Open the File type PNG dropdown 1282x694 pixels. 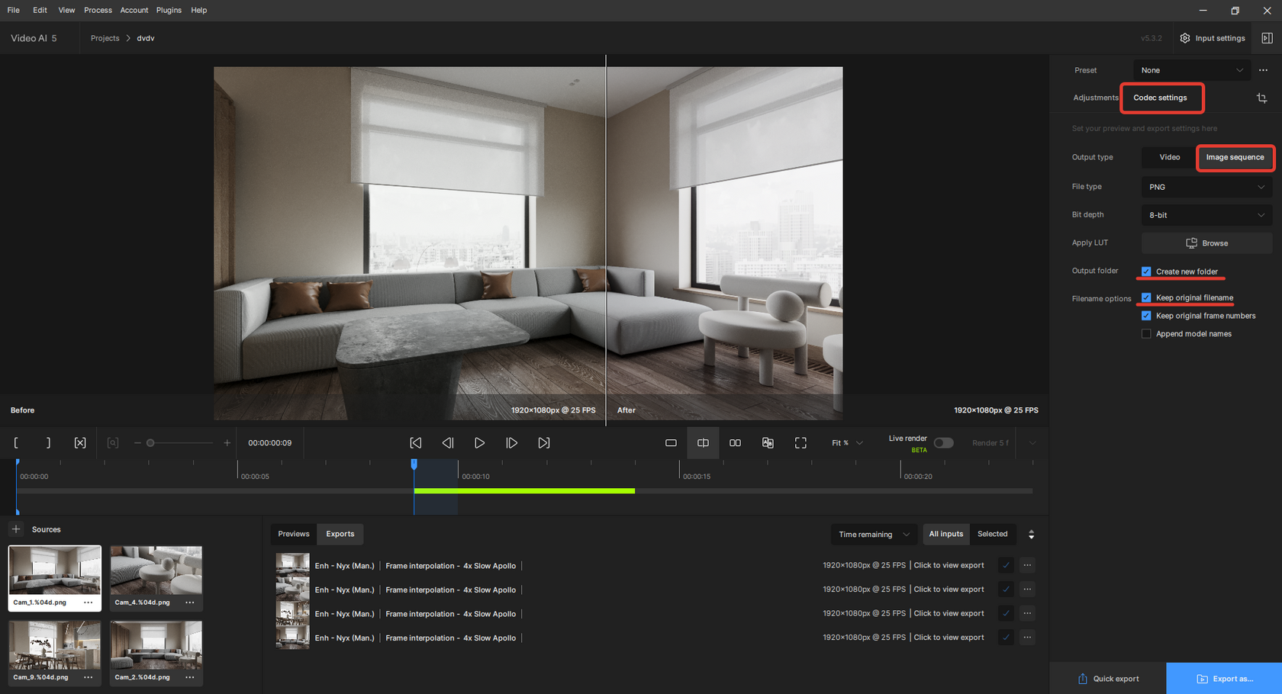(x=1206, y=187)
